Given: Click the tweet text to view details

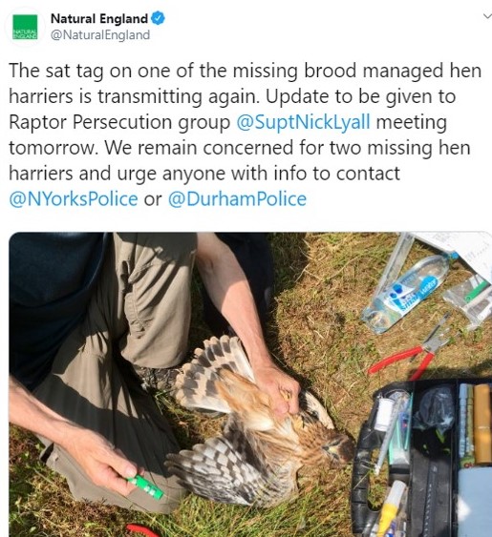Looking at the screenshot, I should [x=246, y=134].
